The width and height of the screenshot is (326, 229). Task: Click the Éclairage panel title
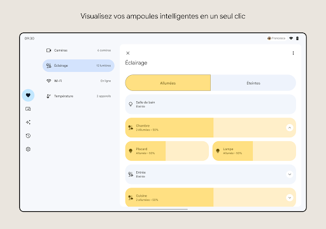click(x=136, y=63)
